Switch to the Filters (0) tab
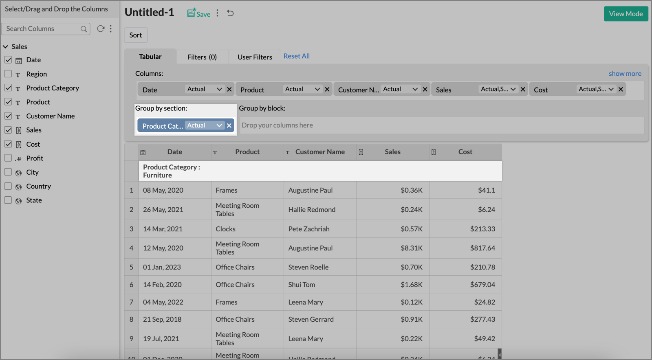 (202, 57)
